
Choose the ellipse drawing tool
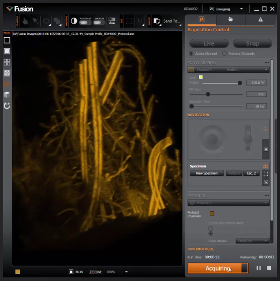click(46, 20)
